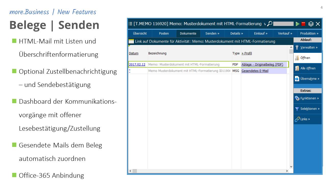Click the search input field in the title bar
This screenshot has width=326, height=183.
click(x=283, y=24)
